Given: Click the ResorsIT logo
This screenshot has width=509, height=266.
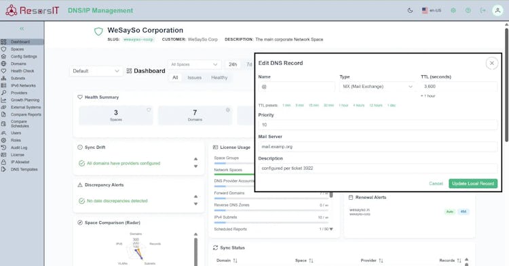Looking at the screenshot, I should 33,10.
